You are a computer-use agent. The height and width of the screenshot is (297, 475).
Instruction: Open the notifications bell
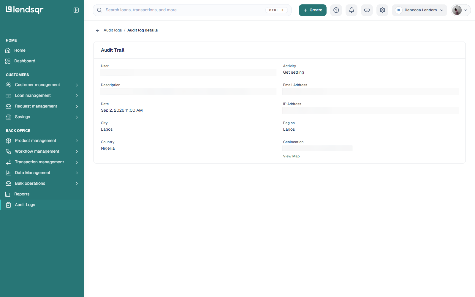351,10
